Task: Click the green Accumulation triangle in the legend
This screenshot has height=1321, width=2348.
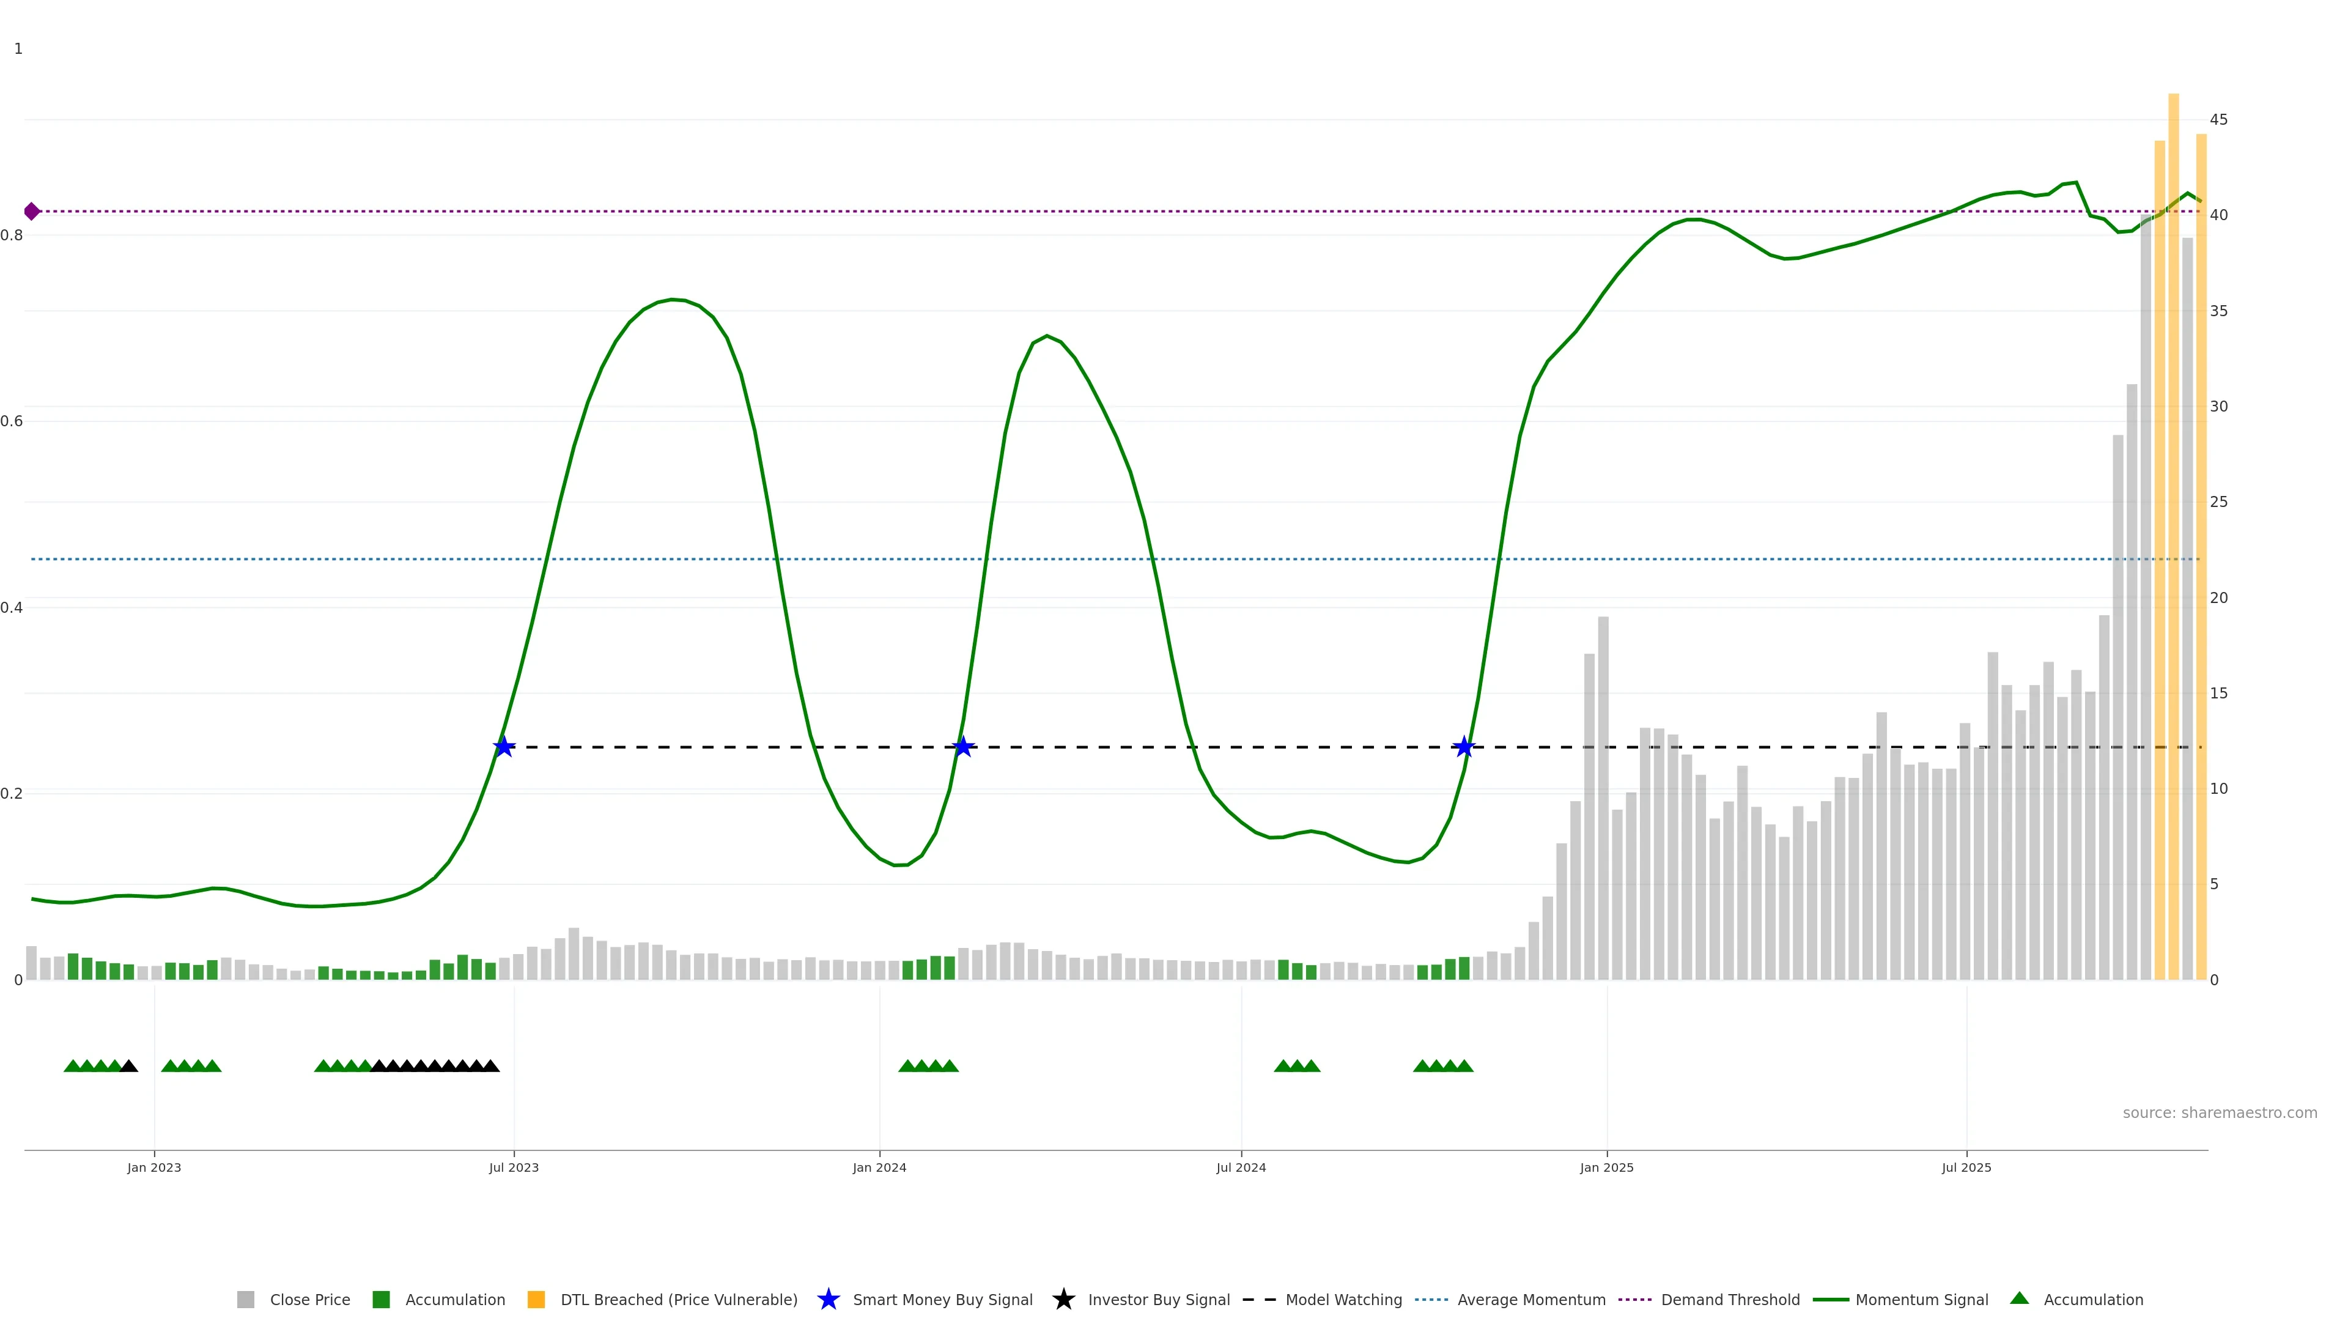Action: [2019, 1298]
